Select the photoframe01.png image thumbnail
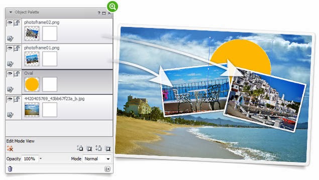Image resolution: width=319 pixels, height=180 pixels. (32, 58)
